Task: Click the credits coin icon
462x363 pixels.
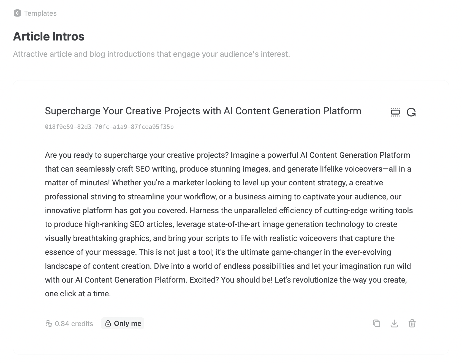Action: [x=49, y=323]
